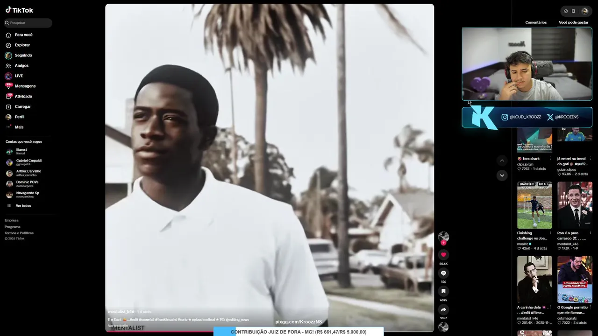Open options menu for A carinha dele

pos(550,308)
